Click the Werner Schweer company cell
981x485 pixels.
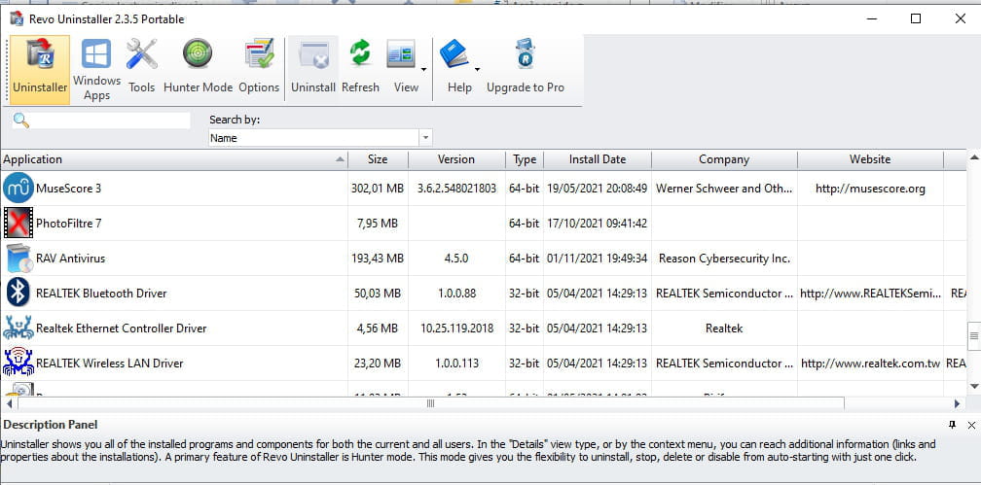(724, 189)
